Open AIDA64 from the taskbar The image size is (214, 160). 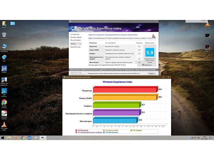[29, 138]
